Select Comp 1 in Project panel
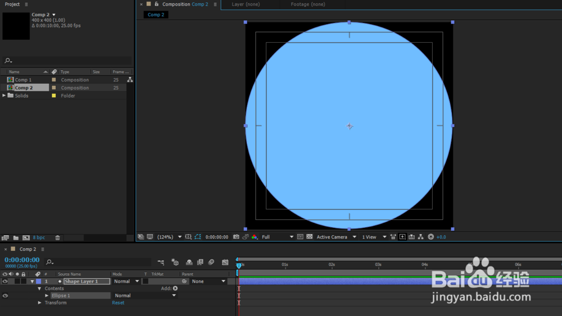The image size is (562, 316). (x=23, y=80)
